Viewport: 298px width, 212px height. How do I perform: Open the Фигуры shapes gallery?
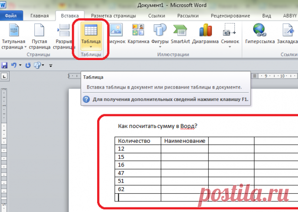click(160, 36)
